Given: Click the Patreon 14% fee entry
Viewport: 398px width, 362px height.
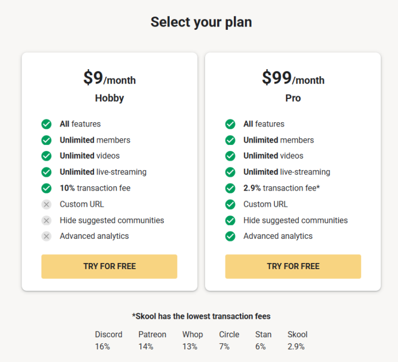Looking at the screenshot, I should coord(152,340).
